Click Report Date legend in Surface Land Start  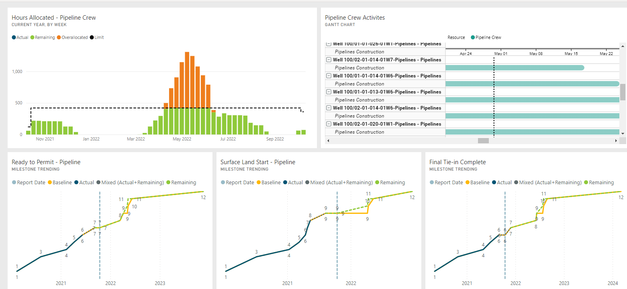237,183
